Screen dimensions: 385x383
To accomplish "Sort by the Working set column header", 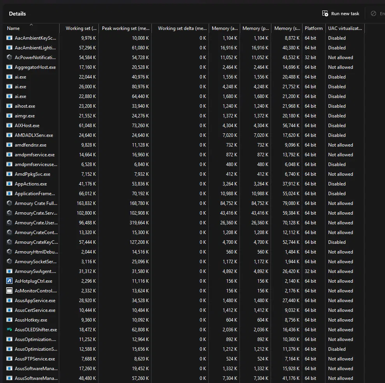I will [x=79, y=28].
